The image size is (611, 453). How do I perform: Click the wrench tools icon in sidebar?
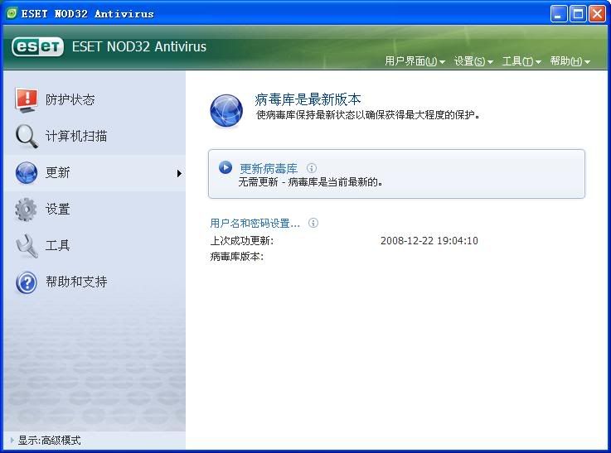point(27,246)
